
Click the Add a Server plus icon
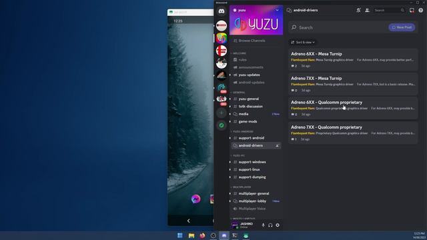222,113
